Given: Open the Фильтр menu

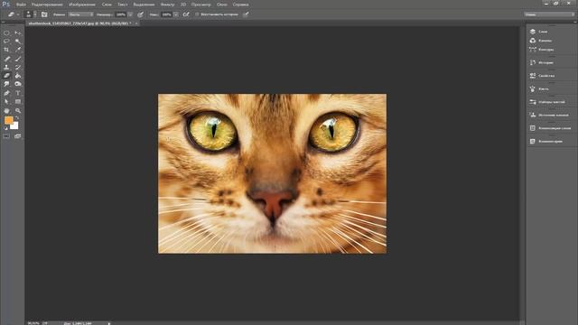Looking at the screenshot, I should tap(167, 5).
